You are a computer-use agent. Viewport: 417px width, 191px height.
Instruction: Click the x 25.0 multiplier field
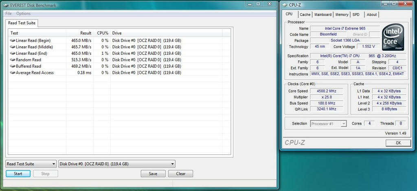click(x=327, y=97)
